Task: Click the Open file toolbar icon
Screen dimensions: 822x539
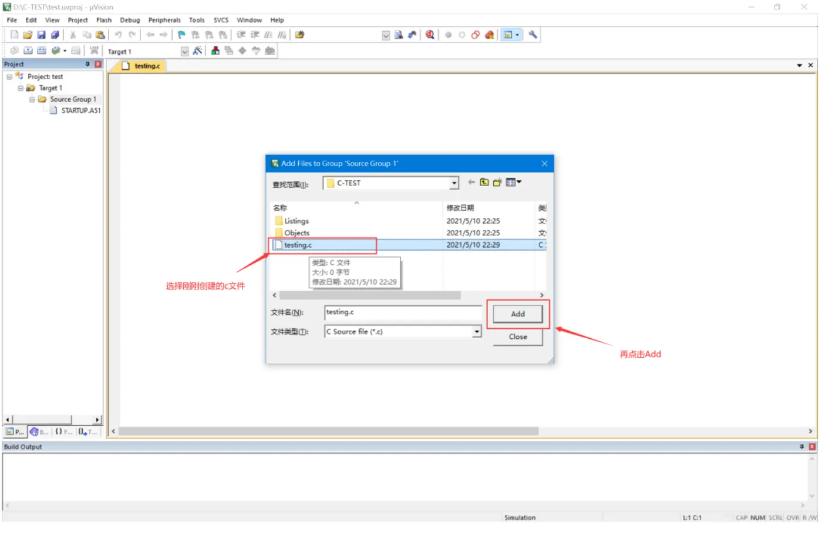Action: [x=28, y=35]
